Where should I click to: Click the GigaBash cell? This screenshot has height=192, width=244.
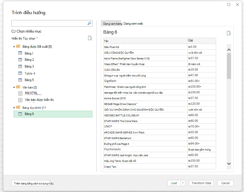pos(145,81)
